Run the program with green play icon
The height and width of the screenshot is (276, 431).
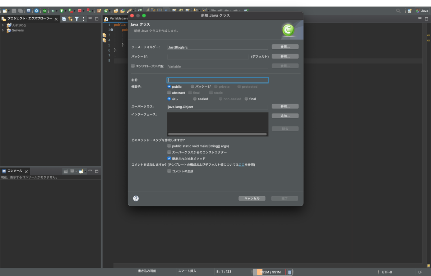click(x=62, y=11)
